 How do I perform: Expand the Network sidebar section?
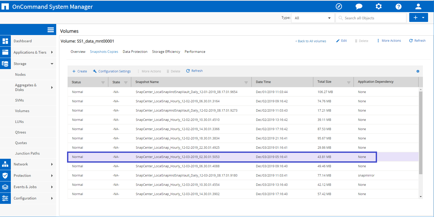coord(52,164)
